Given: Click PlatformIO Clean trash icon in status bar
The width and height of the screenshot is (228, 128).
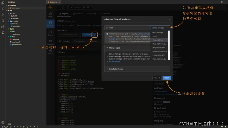Looking at the screenshot, I should pos(24,127).
